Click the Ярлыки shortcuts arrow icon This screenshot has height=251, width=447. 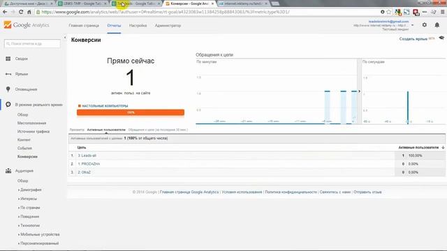point(8,74)
